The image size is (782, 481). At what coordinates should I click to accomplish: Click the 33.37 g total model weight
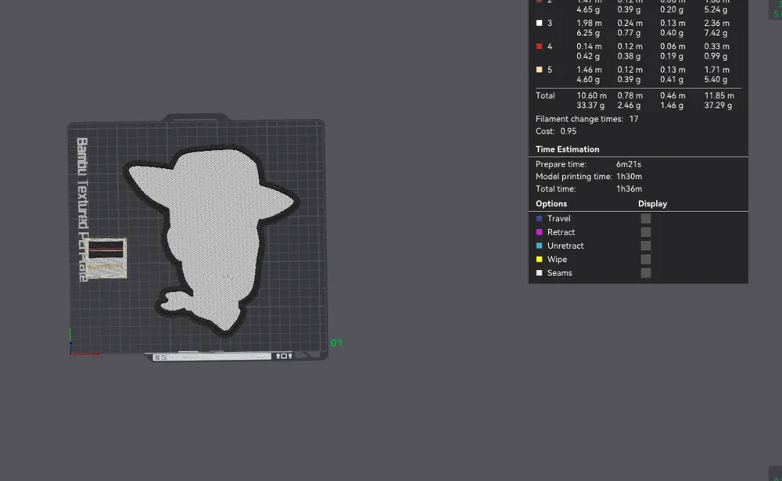pos(590,106)
